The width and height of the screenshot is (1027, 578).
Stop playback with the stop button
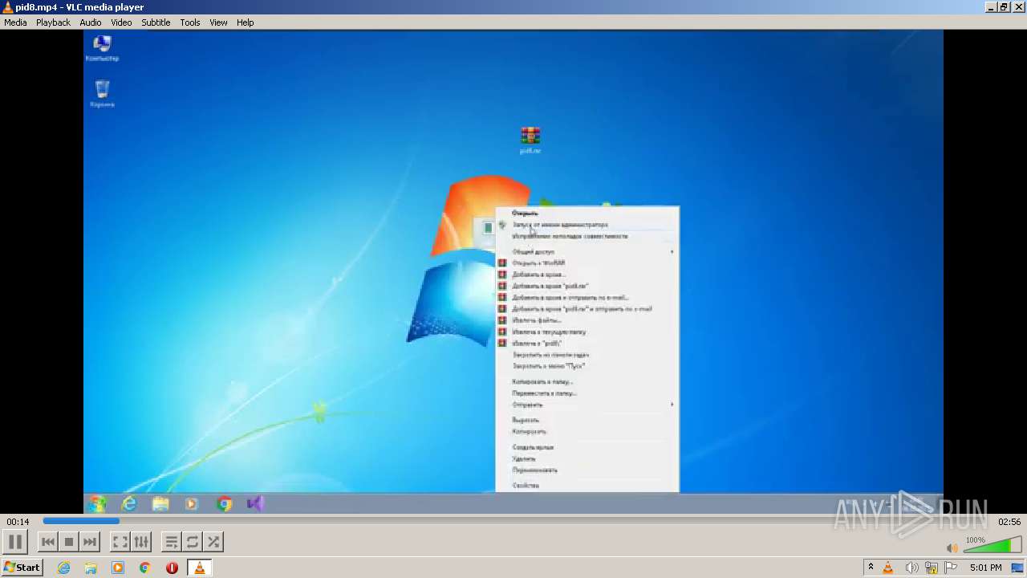click(69, 542)
